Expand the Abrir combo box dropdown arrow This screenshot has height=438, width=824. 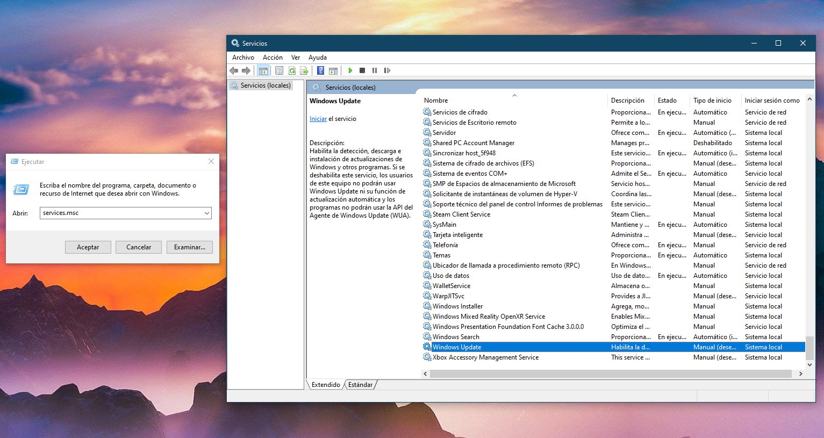click(x=206, y=213)
